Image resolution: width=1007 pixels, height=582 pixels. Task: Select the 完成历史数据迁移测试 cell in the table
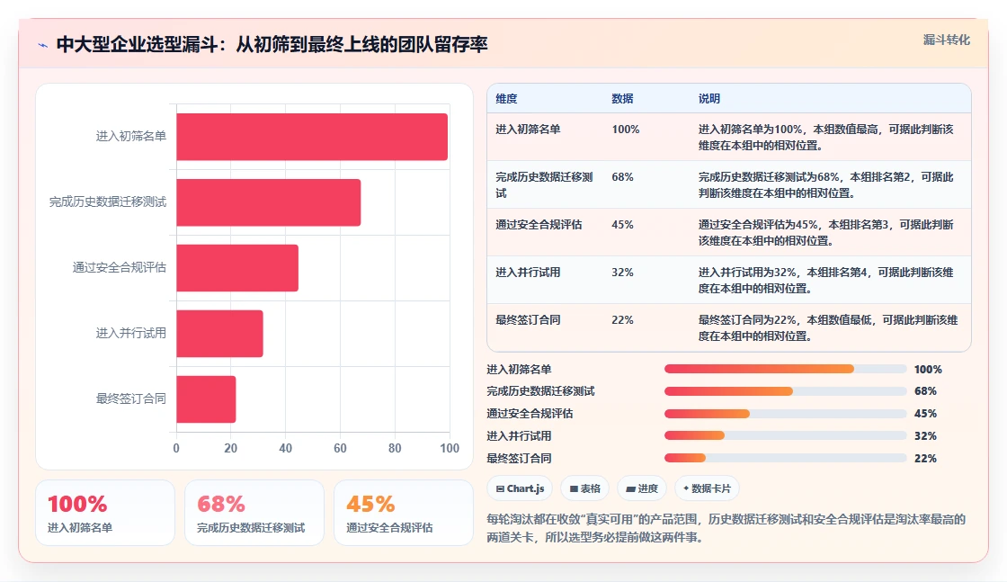544,185
